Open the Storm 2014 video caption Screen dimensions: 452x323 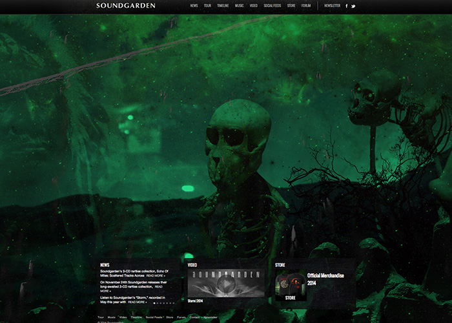pyautogui.click(x=195, y=301)
